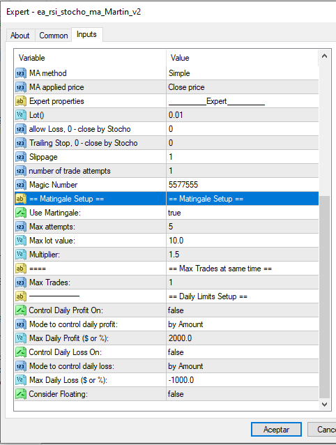Select the integer icon next to Max Trades

point(21,282)
